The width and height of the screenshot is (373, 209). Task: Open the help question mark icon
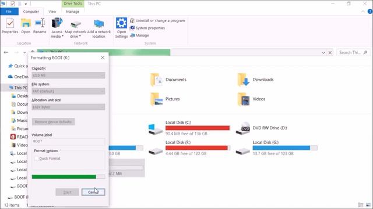[370, 12]
